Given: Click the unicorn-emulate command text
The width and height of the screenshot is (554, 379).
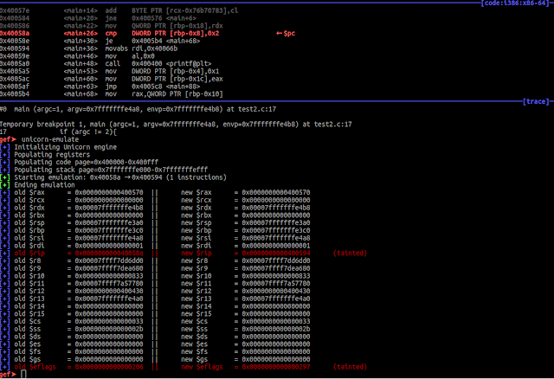Looking at the screenshot, I should pos(50,139).
